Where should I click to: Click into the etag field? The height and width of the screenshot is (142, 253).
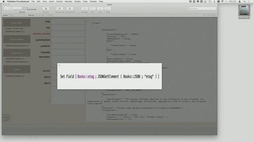(68, 22)
